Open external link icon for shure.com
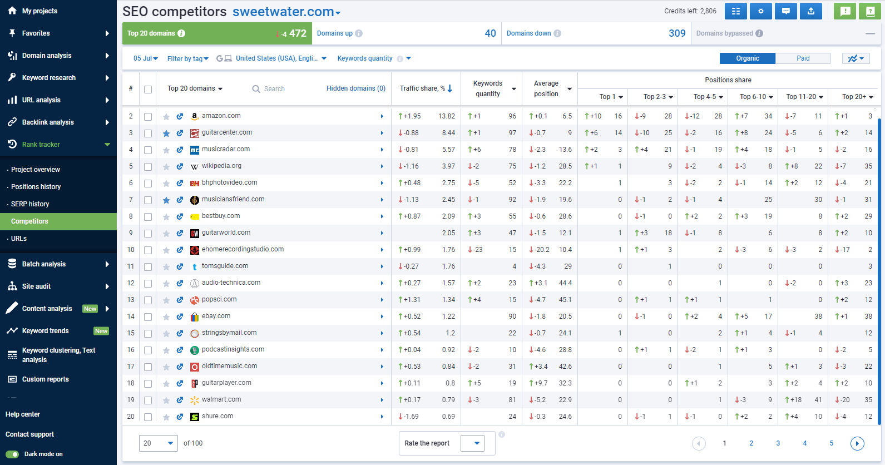Image resolution: width=885 pixels, height=465 pixels. point(180,417)
